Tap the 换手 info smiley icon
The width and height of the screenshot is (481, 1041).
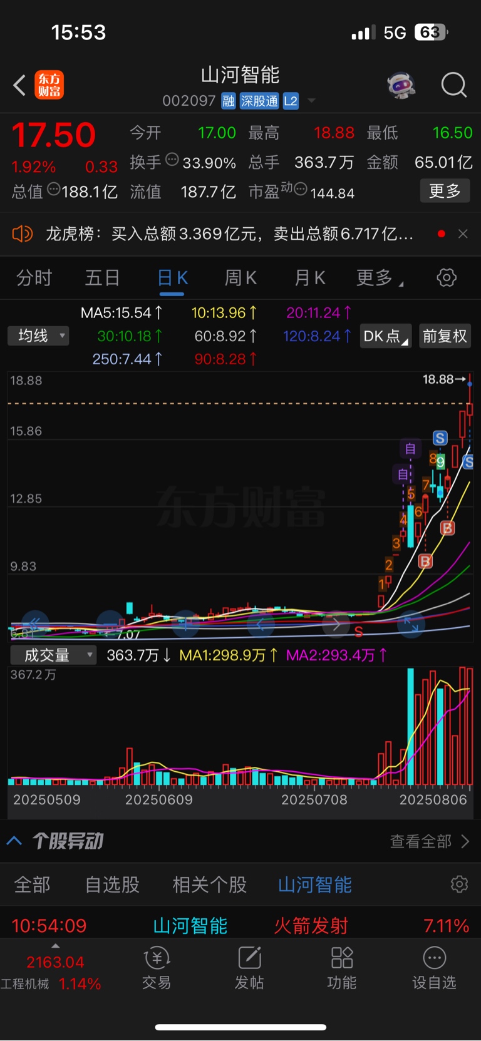172,160
